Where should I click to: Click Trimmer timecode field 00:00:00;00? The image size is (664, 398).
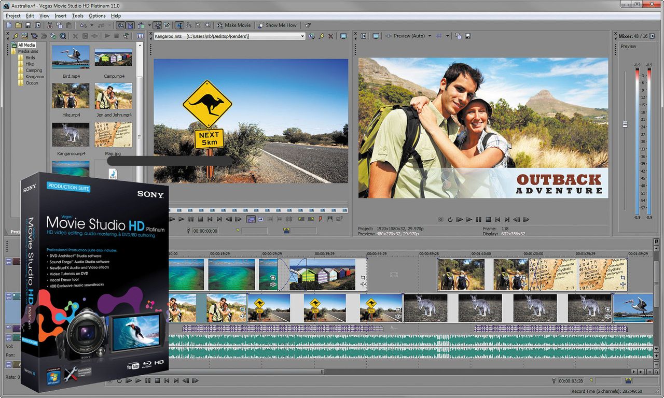click(205, 231)
